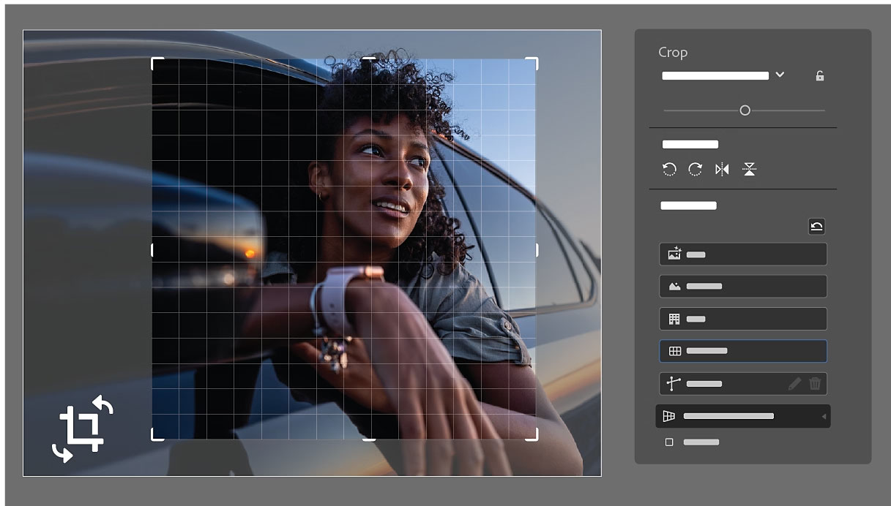The image size is (891, 506).
Task: Toggle the aspect ratio lock padlock
Action: pyautogui.click(x=820, y=76)
